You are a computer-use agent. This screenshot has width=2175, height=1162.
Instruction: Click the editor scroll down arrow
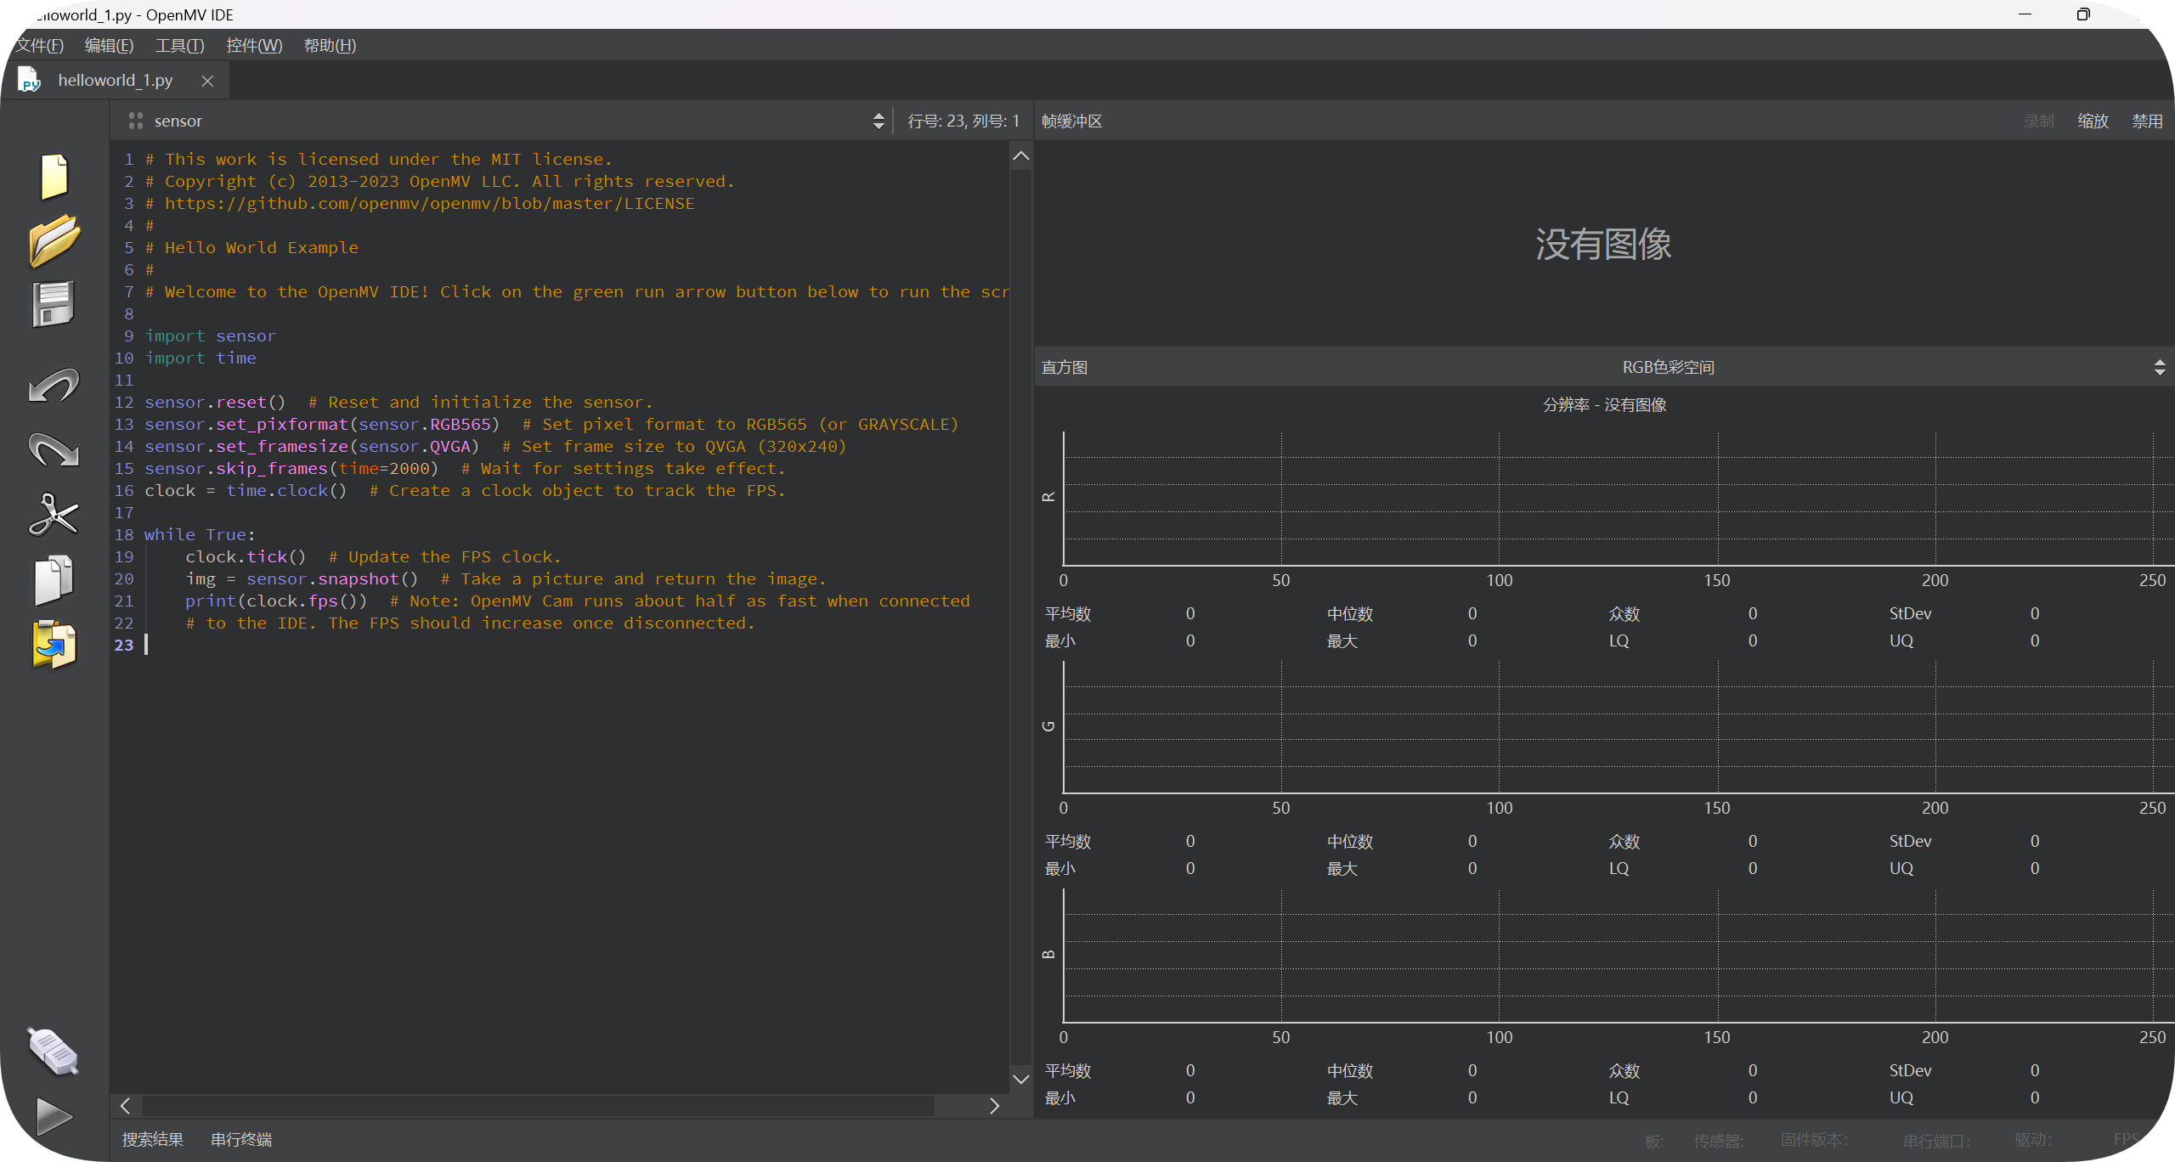click(x=1021, y=1079)
